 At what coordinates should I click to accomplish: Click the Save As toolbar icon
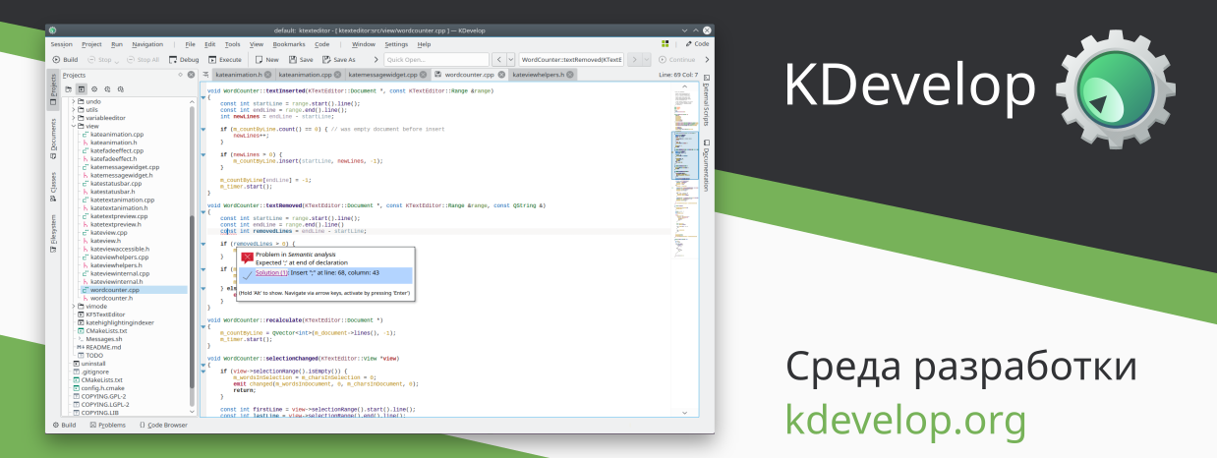(x=326, y=60)
